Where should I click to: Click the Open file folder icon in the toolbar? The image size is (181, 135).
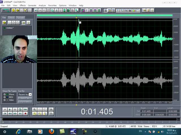[18, 10]
